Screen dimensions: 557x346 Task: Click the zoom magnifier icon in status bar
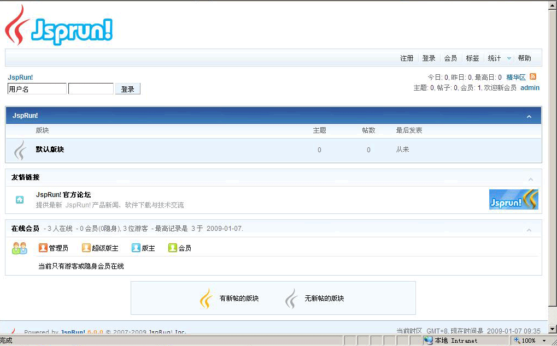tap(517, 341)
